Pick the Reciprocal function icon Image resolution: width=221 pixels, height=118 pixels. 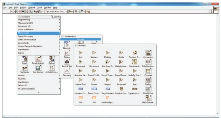click(x=121, y=80)
